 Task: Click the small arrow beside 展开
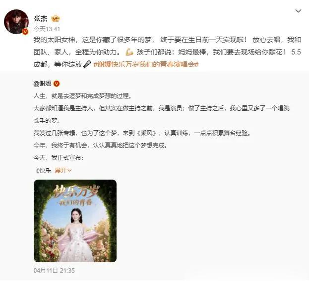pos(69,171)
